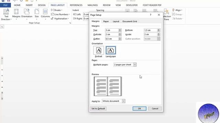Open the Columns ribbon menu
Screen dimensions: 220x123
45,14
